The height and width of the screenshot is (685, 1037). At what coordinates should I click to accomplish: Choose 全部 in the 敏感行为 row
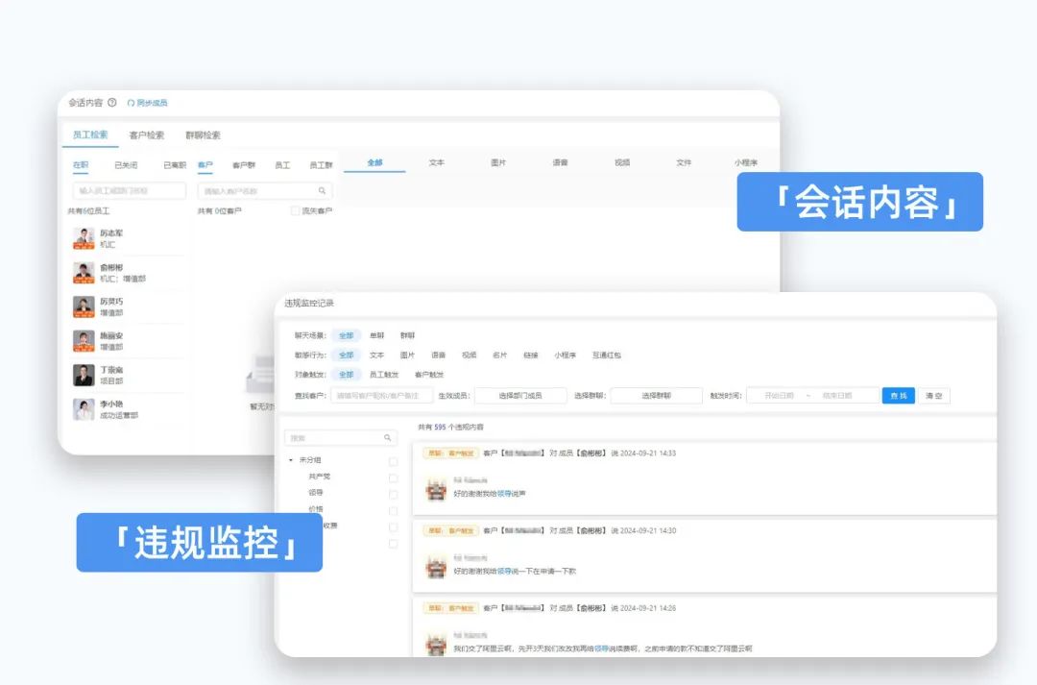click(346, 355)
